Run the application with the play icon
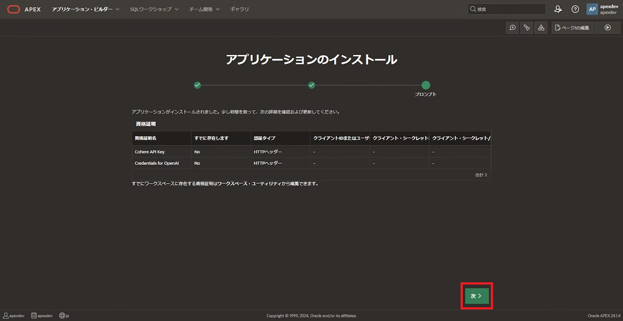This screenshot has width=623, height=321. coord(607,28)
